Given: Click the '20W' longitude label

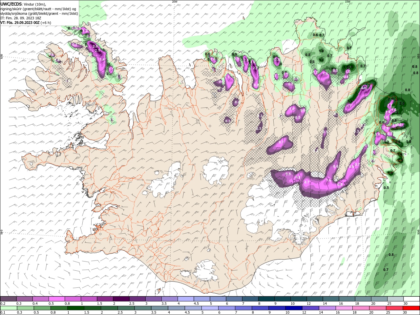Looking at the screenshot, I should 175,2.
